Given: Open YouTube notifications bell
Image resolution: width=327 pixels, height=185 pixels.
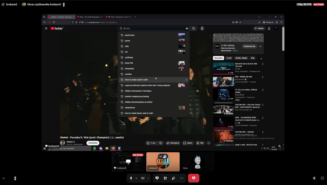Looking at the screenshot, I should pos(269,28).
